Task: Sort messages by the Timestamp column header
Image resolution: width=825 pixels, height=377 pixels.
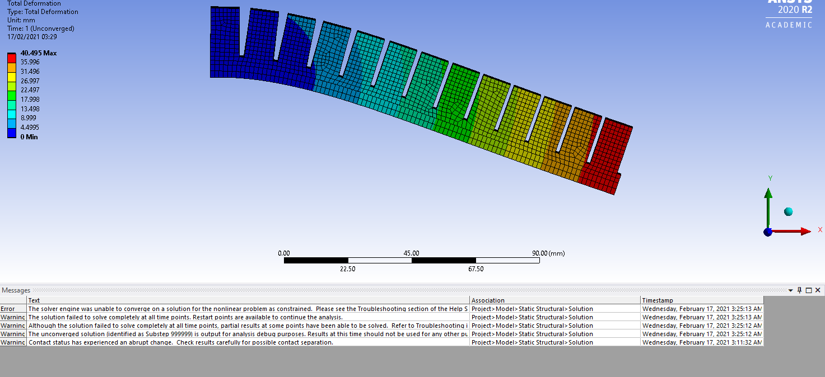Action: coord(702,300)
